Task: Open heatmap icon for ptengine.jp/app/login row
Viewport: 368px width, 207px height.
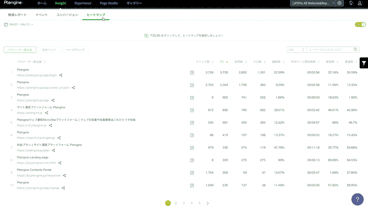Action: tap(192, 73)
